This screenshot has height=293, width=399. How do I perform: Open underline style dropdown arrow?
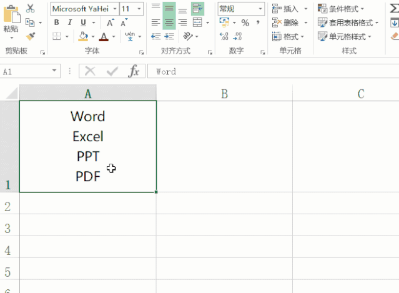[94, 22]
